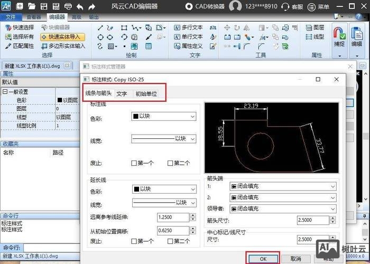Open arrowhead 2 闭合填充 dropdown

[283, 197]
